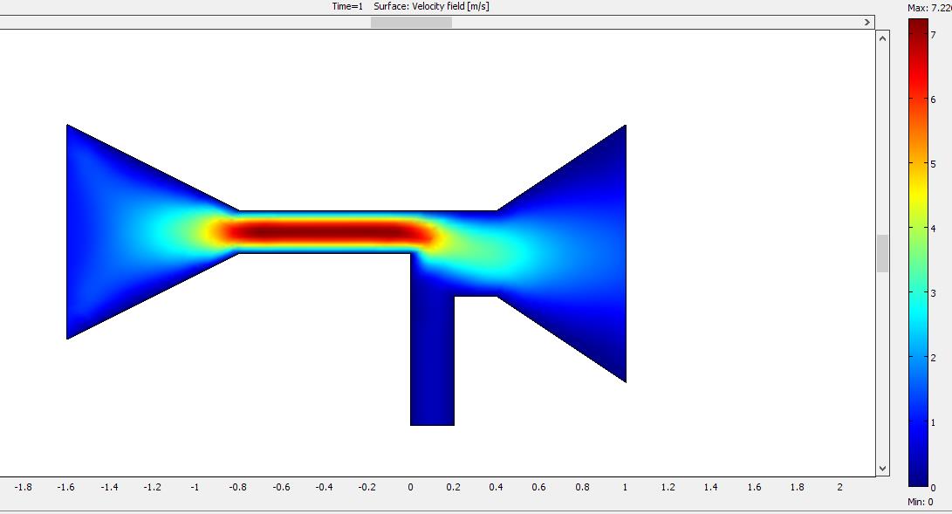Click the x-axis tick label '0'
Image resolution: width=952 pixels, height=514 pixels.
click(x=410, y=487)
